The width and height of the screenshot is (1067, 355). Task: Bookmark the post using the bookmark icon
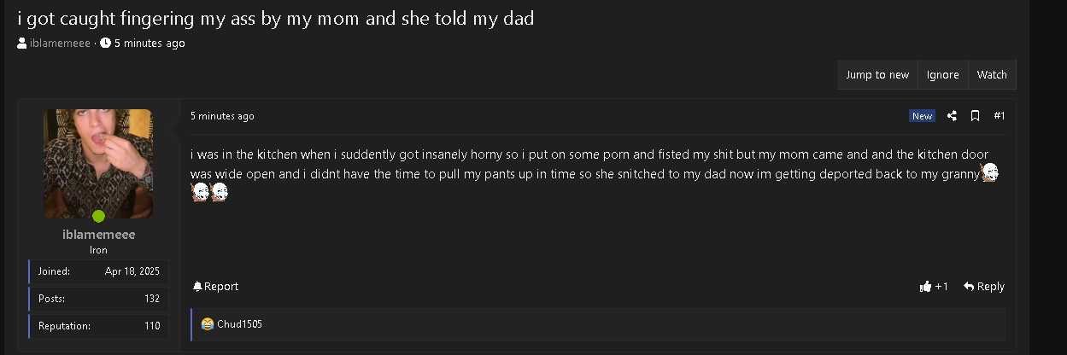click(975, 116)
